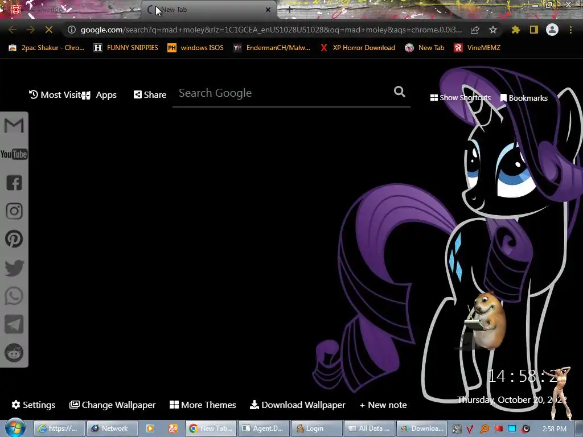Open XP Horror Download bookmark
Screen dimensions: 583x437
tap(358, 48)
